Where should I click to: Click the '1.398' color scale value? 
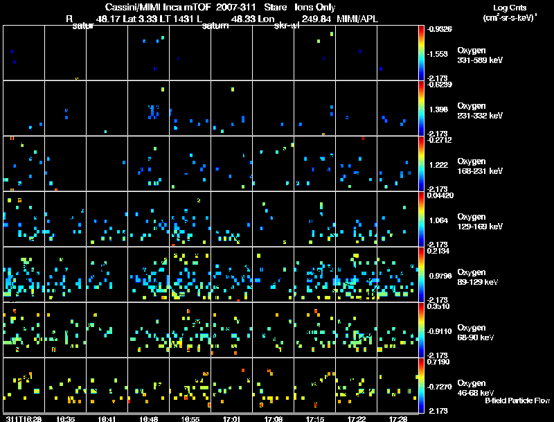438,109
